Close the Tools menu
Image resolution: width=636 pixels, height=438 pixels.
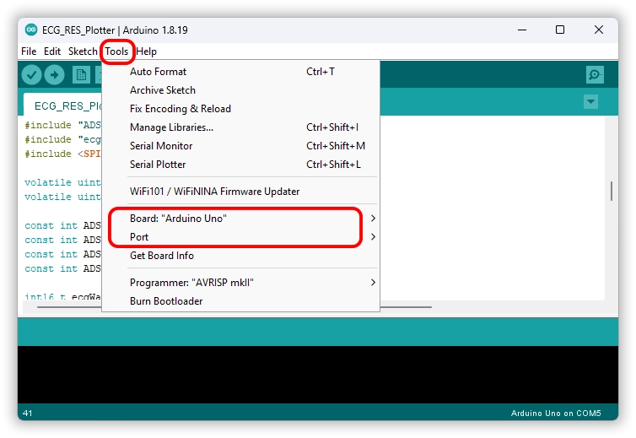tap(116, 51)
